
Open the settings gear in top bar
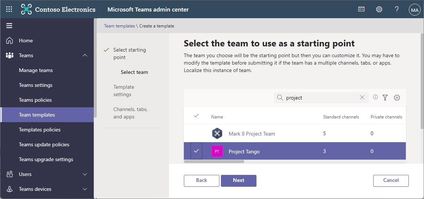point(379,10)
